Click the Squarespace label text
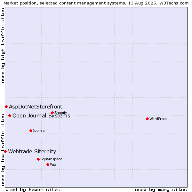Viewport: 192px width, 192px height. [x=51, y=159]
